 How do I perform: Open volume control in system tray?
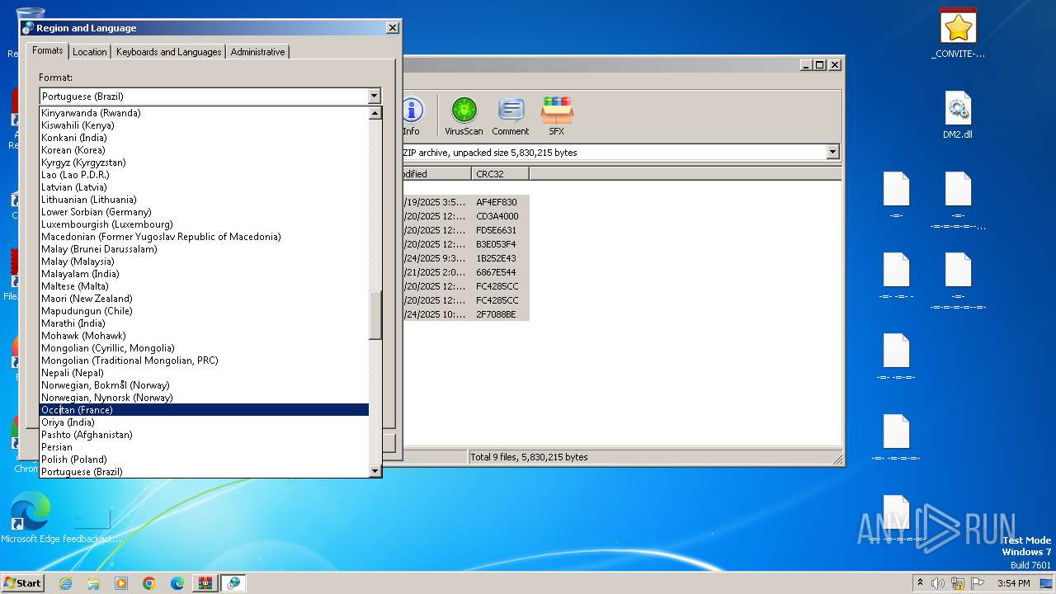tap(938, 583)
